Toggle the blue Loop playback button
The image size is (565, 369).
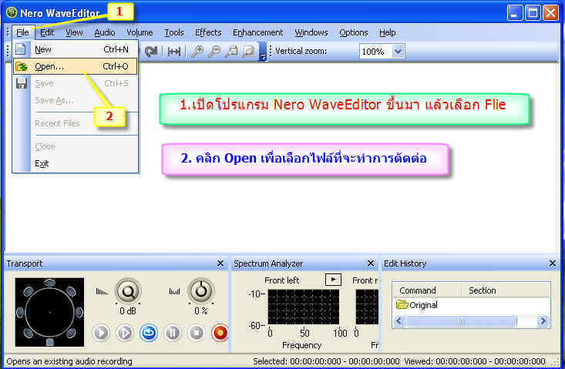click(x=149, y=333)
